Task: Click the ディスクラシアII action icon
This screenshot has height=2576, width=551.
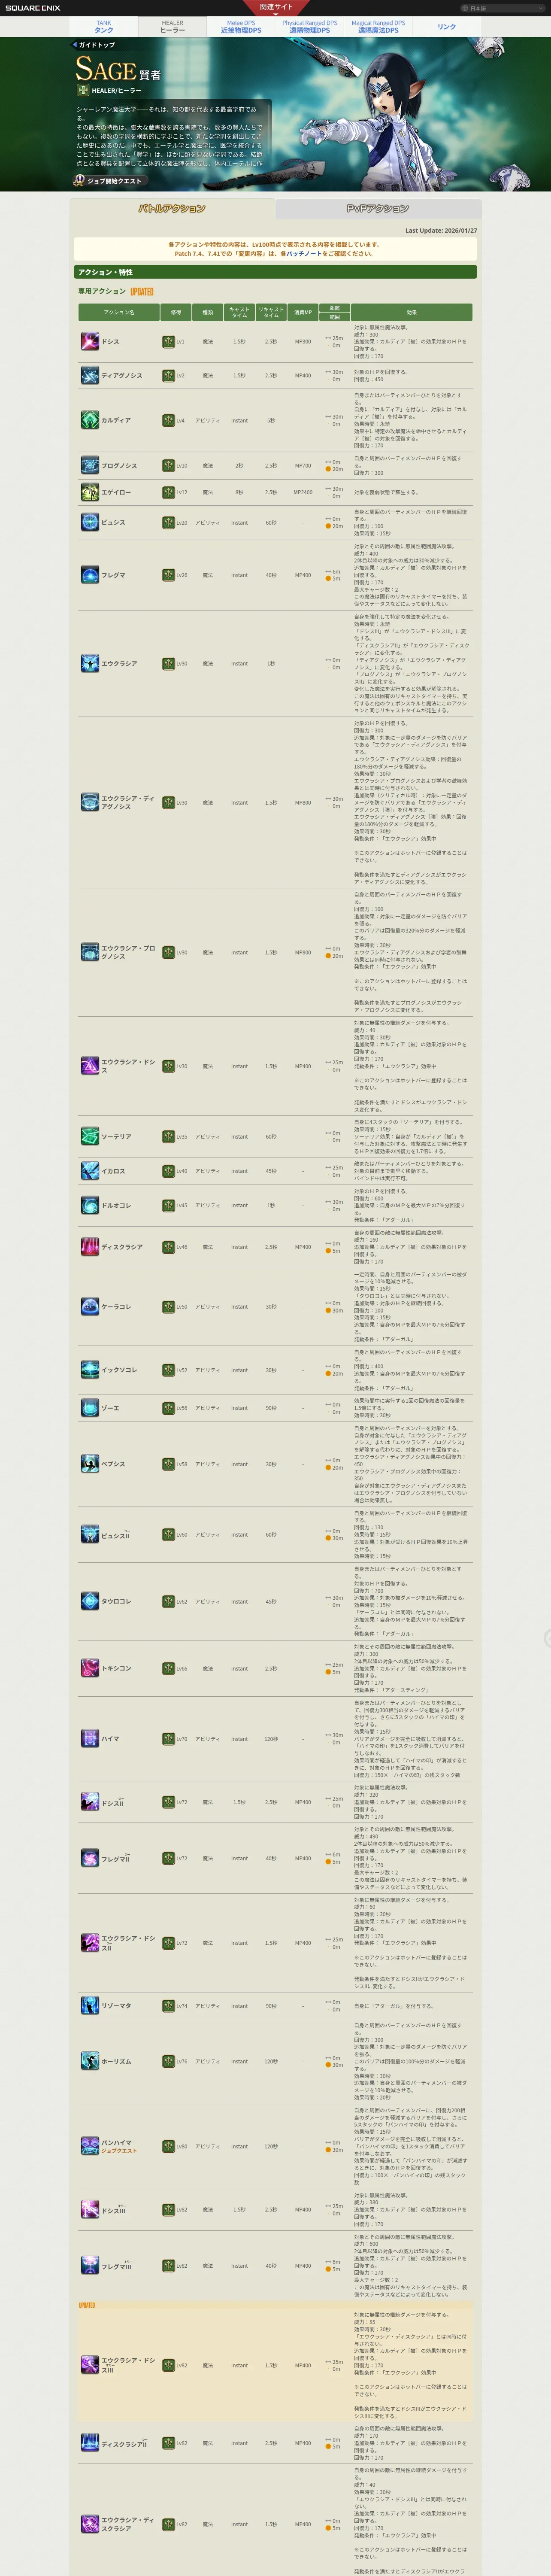Action: (90, 2443)
